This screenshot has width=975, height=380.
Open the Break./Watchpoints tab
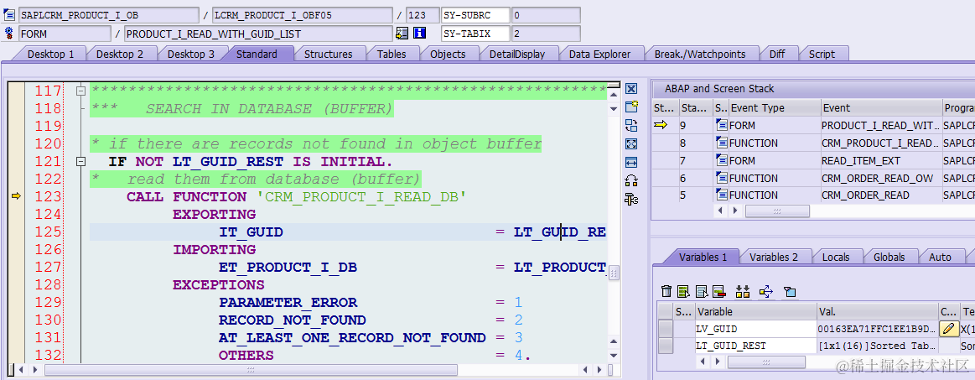pos(699,55)
